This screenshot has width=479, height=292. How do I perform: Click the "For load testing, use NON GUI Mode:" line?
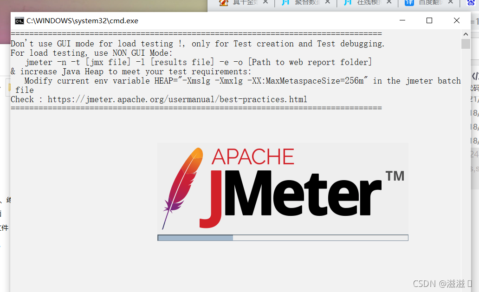(91, 53)
